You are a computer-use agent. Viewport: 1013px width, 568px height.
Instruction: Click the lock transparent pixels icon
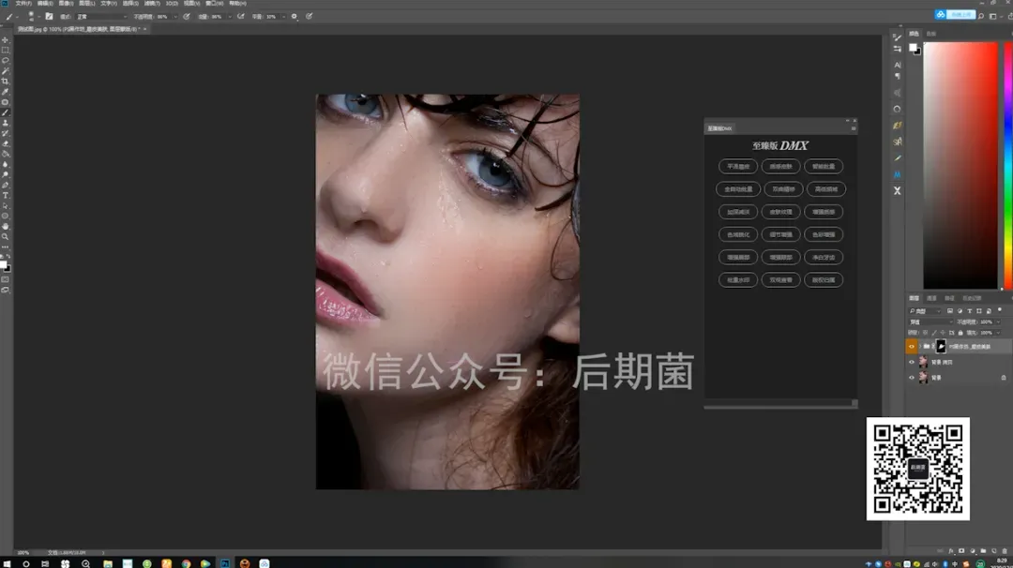(925, 333)
